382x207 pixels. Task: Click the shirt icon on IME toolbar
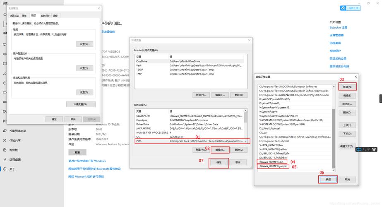[373, 149]
